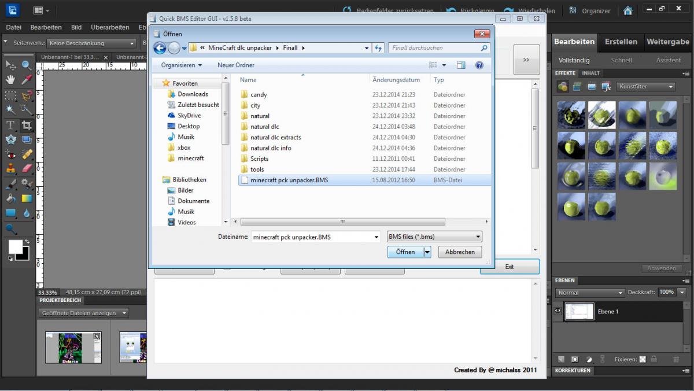Hide Ebene 1 layer visibility eye

pos(558,311)
